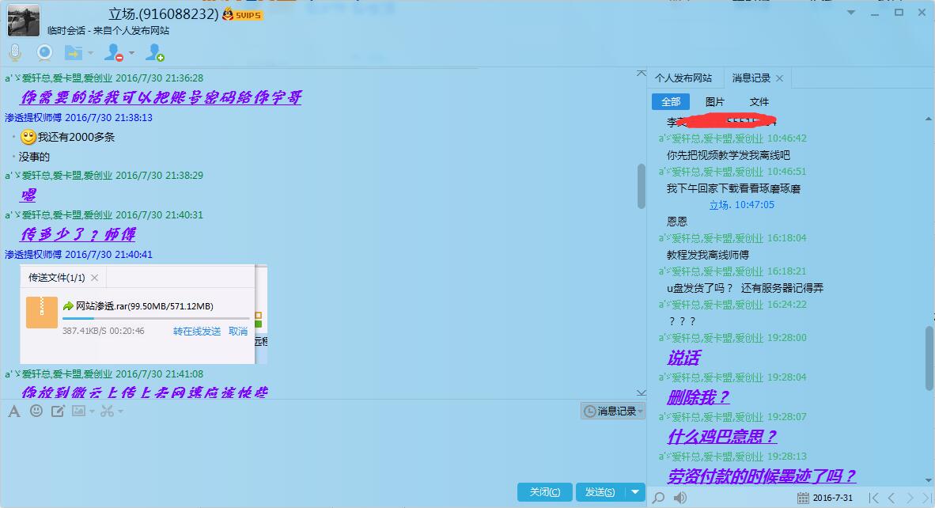Close the 消息记录 tab

pos(779,78)
